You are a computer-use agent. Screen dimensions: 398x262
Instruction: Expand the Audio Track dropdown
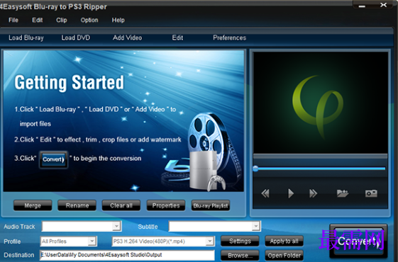click(x=116, y=226)
